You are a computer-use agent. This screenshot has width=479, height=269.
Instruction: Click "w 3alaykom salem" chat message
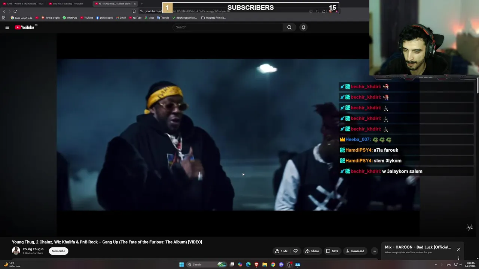(x=402, y=171)
